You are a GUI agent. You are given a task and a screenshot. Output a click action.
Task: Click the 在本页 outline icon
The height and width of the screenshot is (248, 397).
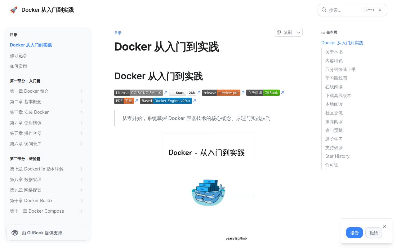pyautogui.click(x=323, y=32)
